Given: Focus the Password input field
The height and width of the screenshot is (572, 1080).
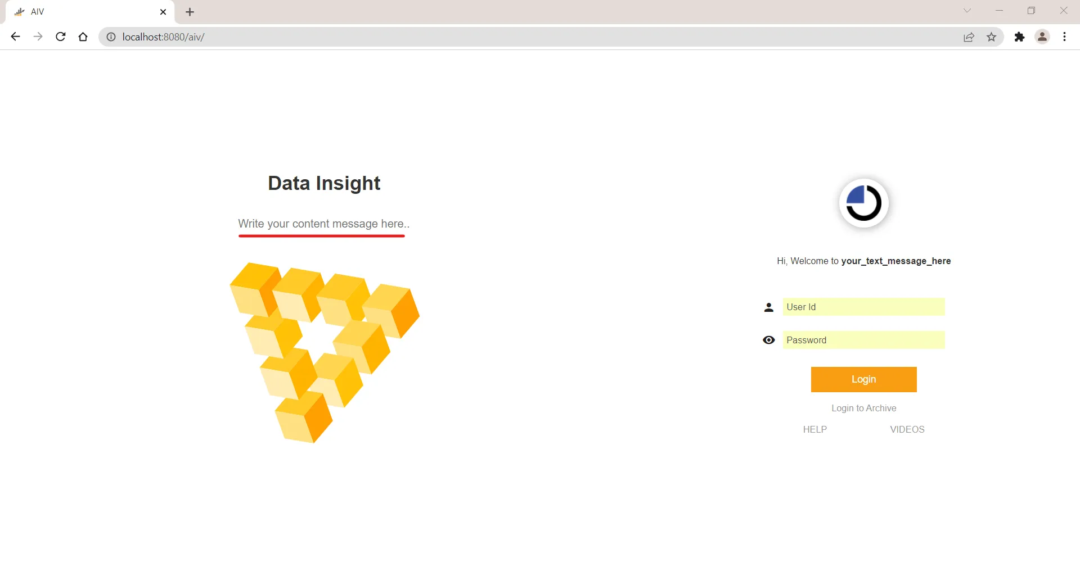Looking at the screenshot, I should [x=864, y=340].
